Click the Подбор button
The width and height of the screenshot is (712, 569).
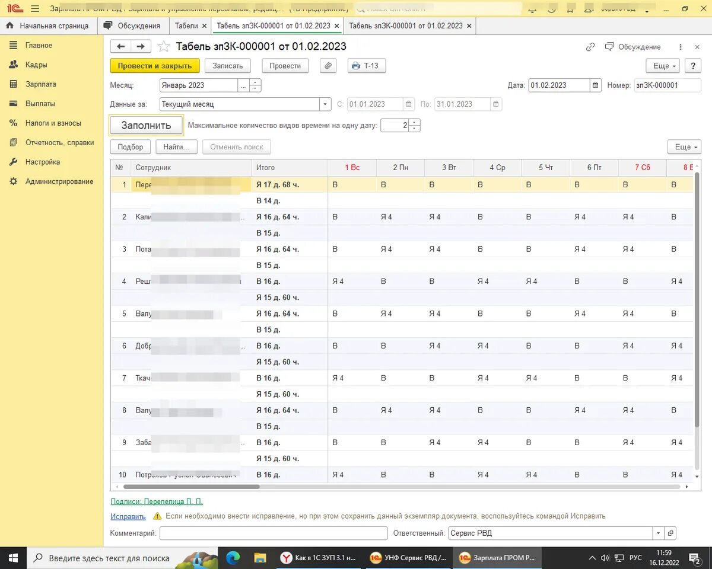131,147
